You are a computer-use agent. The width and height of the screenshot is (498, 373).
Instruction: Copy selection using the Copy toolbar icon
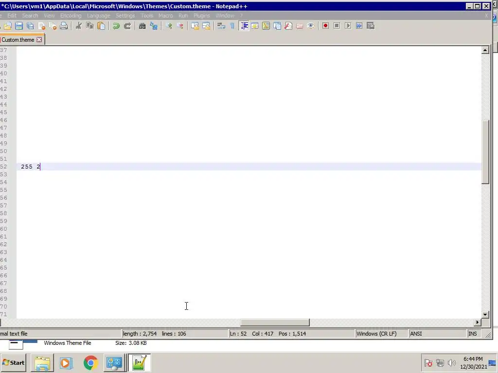click(x=90, y=26)
